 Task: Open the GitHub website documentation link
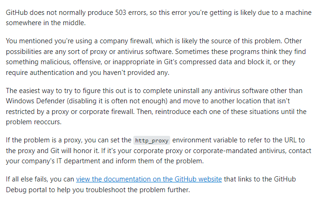[149, 179]
